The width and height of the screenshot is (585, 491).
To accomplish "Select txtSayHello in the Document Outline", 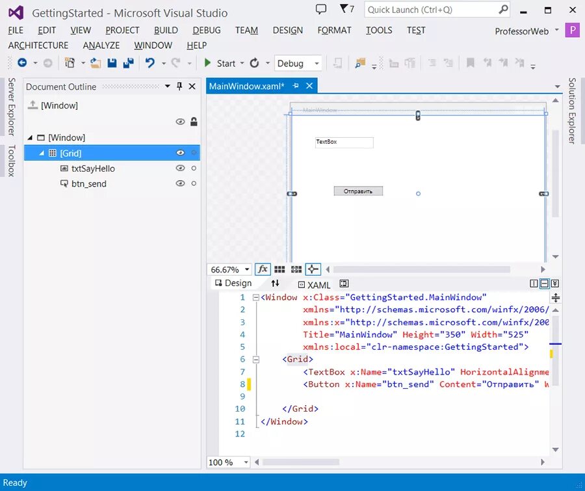I will coord(93,168).
